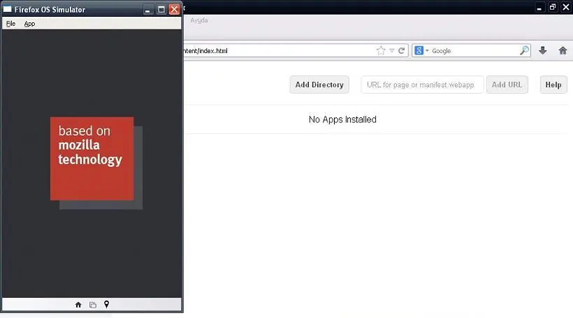Viewport: 573px width, 318px height.
Task: Click the Add URL button
Action: [x=507, y=85]
